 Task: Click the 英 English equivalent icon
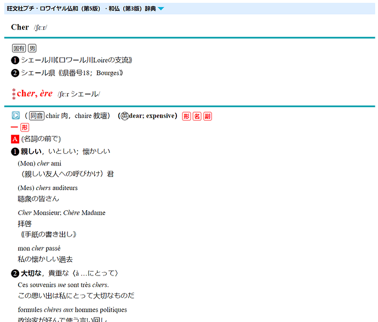click(125, 116)
